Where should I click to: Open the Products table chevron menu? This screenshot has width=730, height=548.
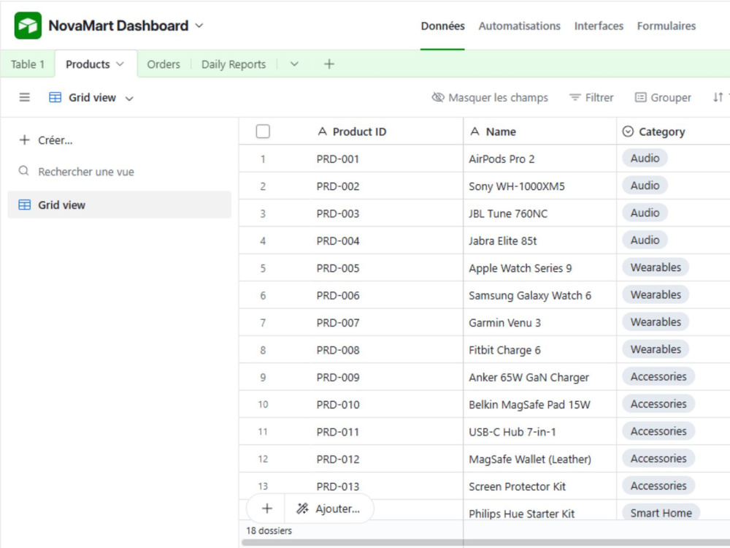click(120, 64)
